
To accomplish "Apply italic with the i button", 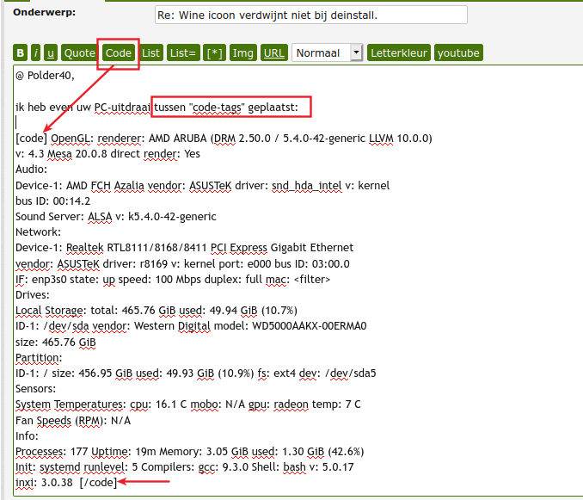I will pos(36,52).
